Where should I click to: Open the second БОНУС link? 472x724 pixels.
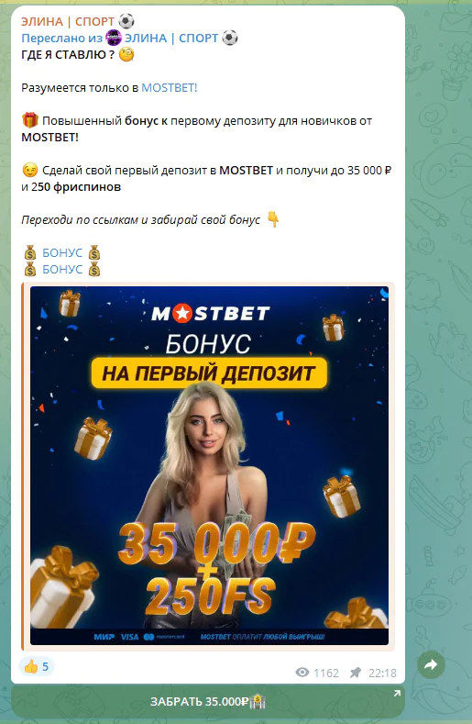[x=62, y=269]
